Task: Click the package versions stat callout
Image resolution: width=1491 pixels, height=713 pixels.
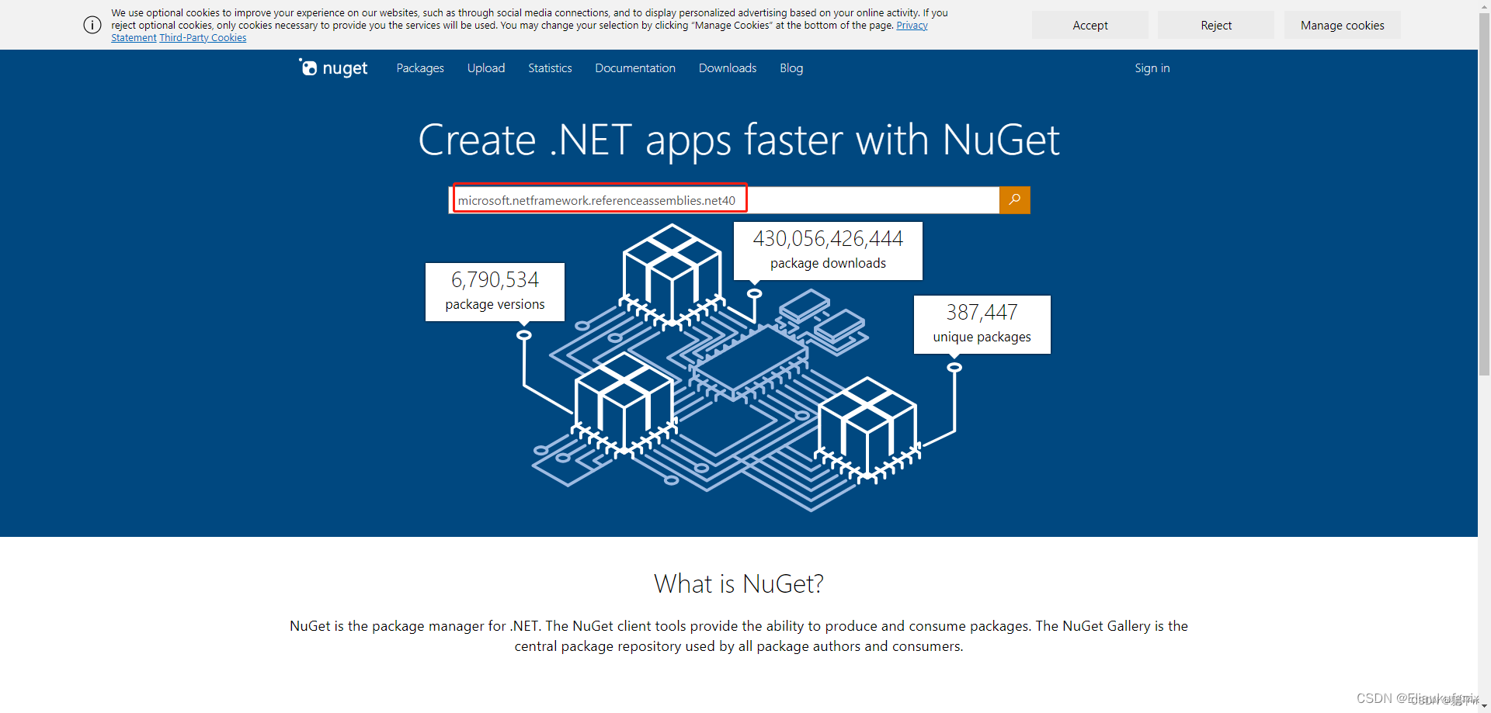Action: [x=495, y=291]
